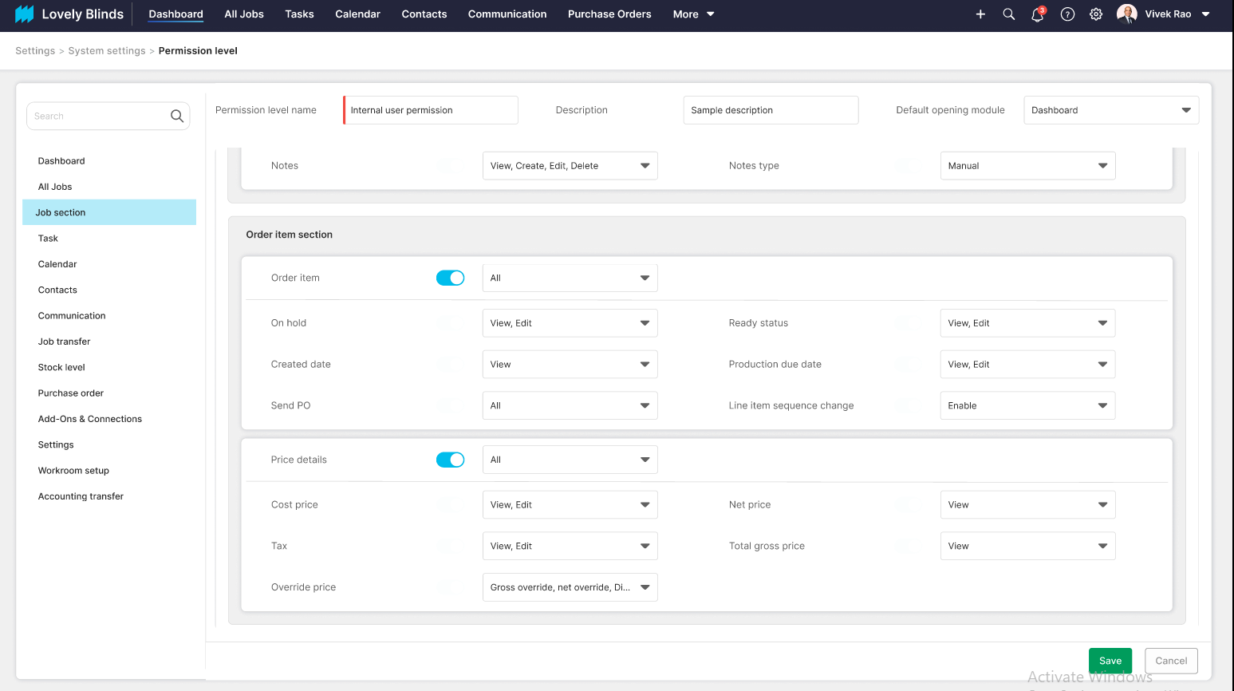
Task: Open the search magnifier in top bar
Action: 1009,14
